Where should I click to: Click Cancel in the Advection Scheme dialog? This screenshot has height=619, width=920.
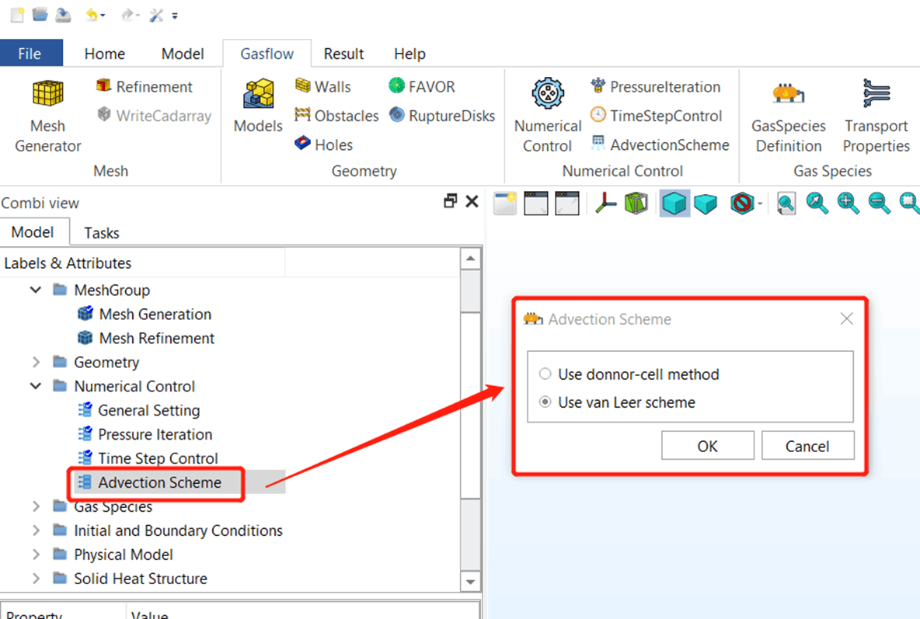click(807, 446)
